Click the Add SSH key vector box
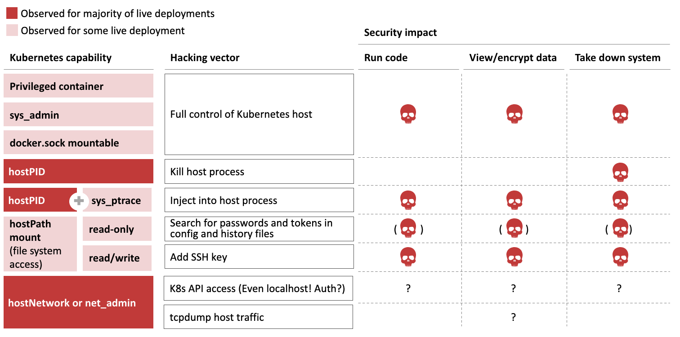 tap(259, 257)
